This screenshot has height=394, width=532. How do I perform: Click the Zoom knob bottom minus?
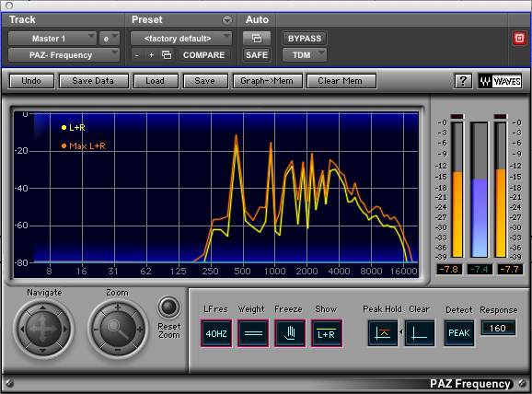click(x=118, y=350)
